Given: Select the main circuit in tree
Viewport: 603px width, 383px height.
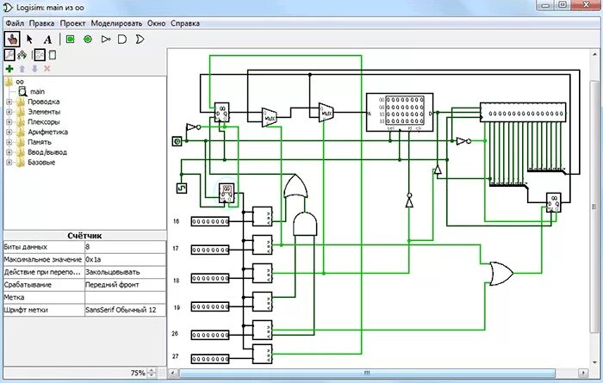Looking at the screenshot, I should coord(37,91).
